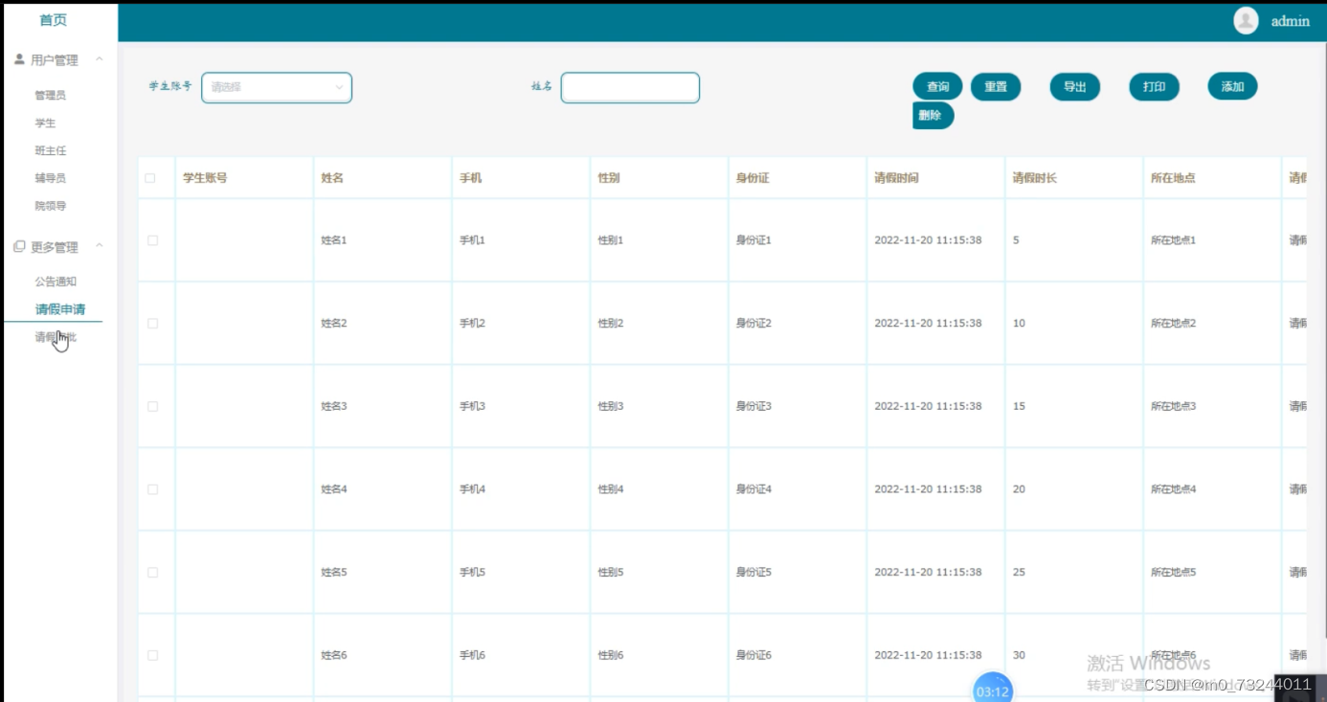Check the row checkbox for 姓名3

point(152,406)
